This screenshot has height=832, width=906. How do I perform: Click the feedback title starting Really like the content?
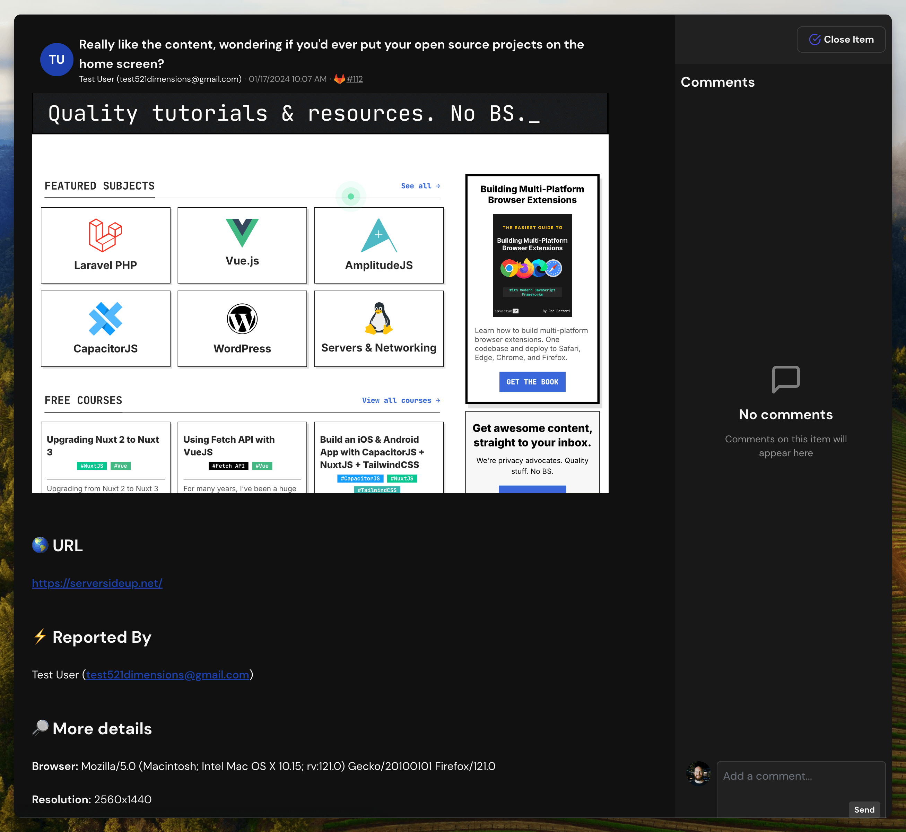[331, 54]
